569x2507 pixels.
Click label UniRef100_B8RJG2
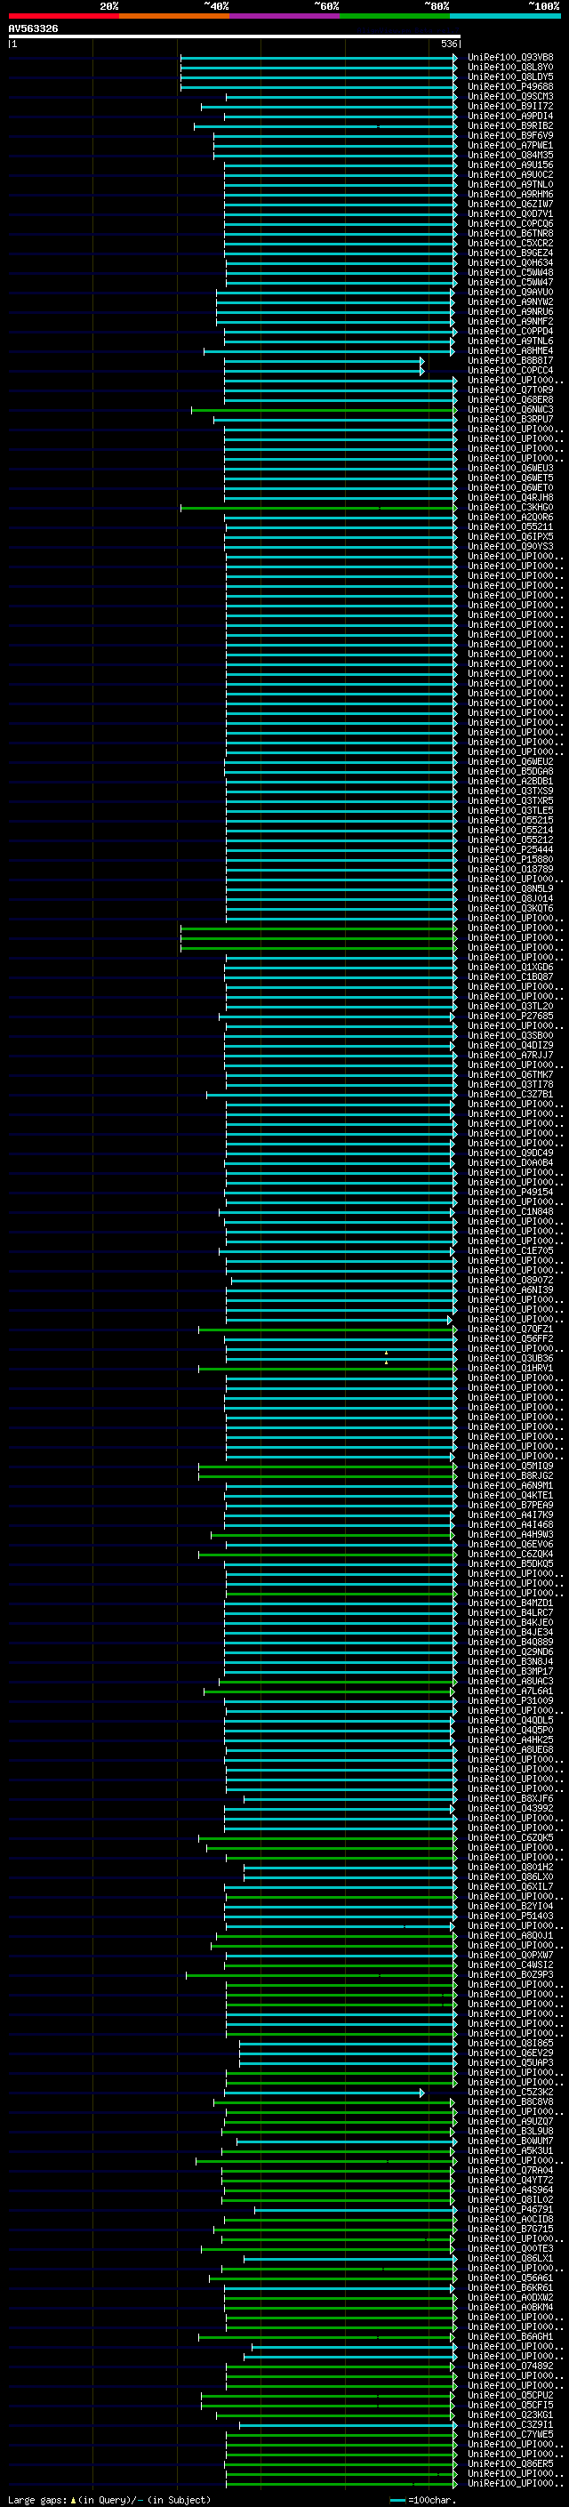509,1475
